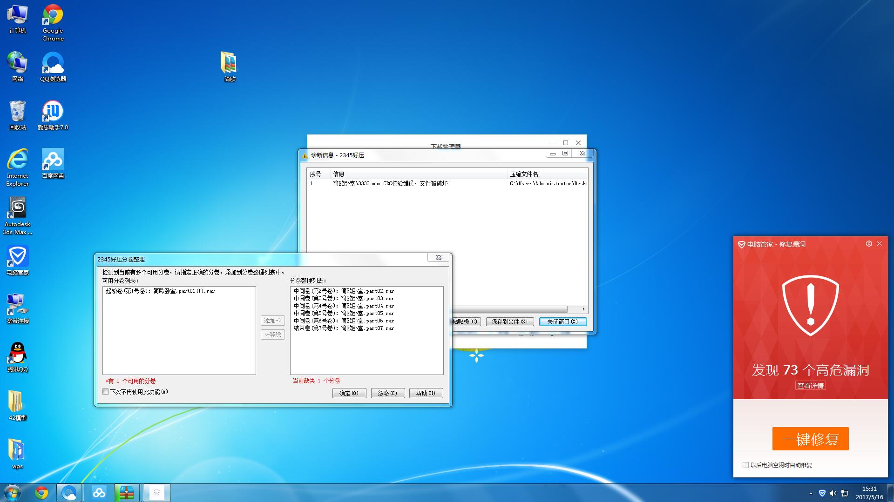This screenshot has width=894, height=502.
Task: Open Chrome from the taskbar
Action: point(41,493)
